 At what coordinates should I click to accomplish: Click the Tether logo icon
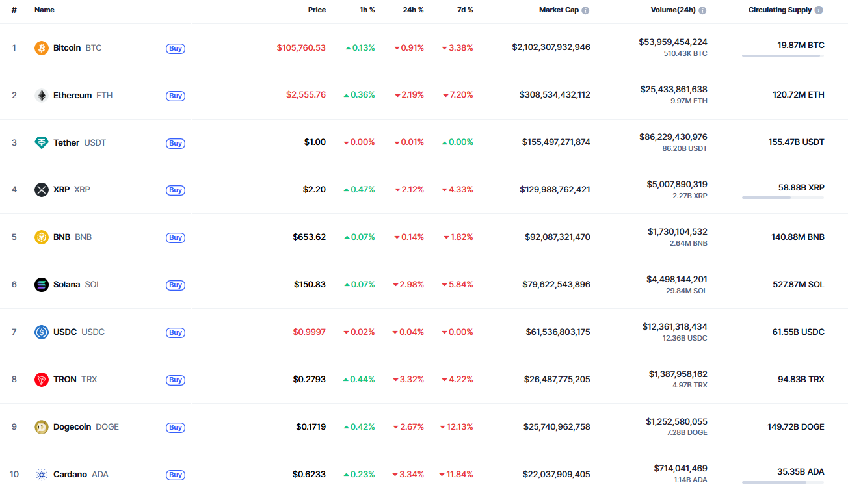[42, 143]
